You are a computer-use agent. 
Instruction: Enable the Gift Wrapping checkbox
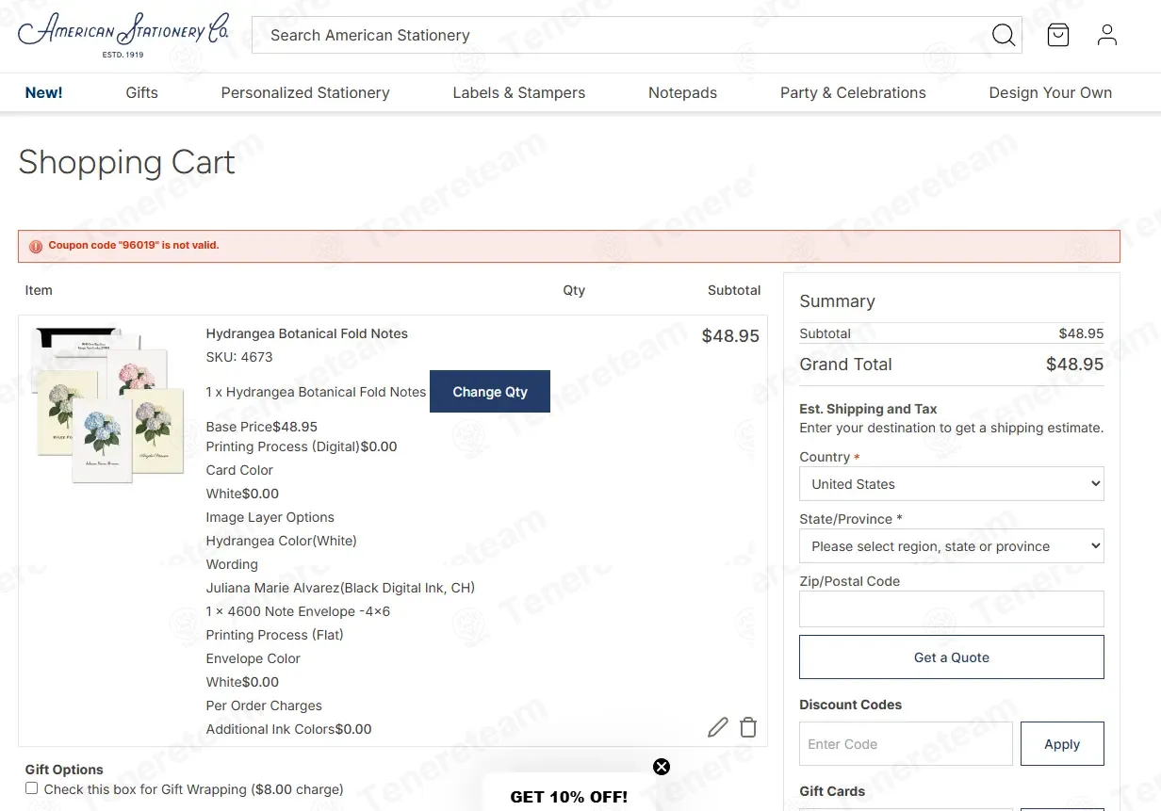tap(32, 788)
